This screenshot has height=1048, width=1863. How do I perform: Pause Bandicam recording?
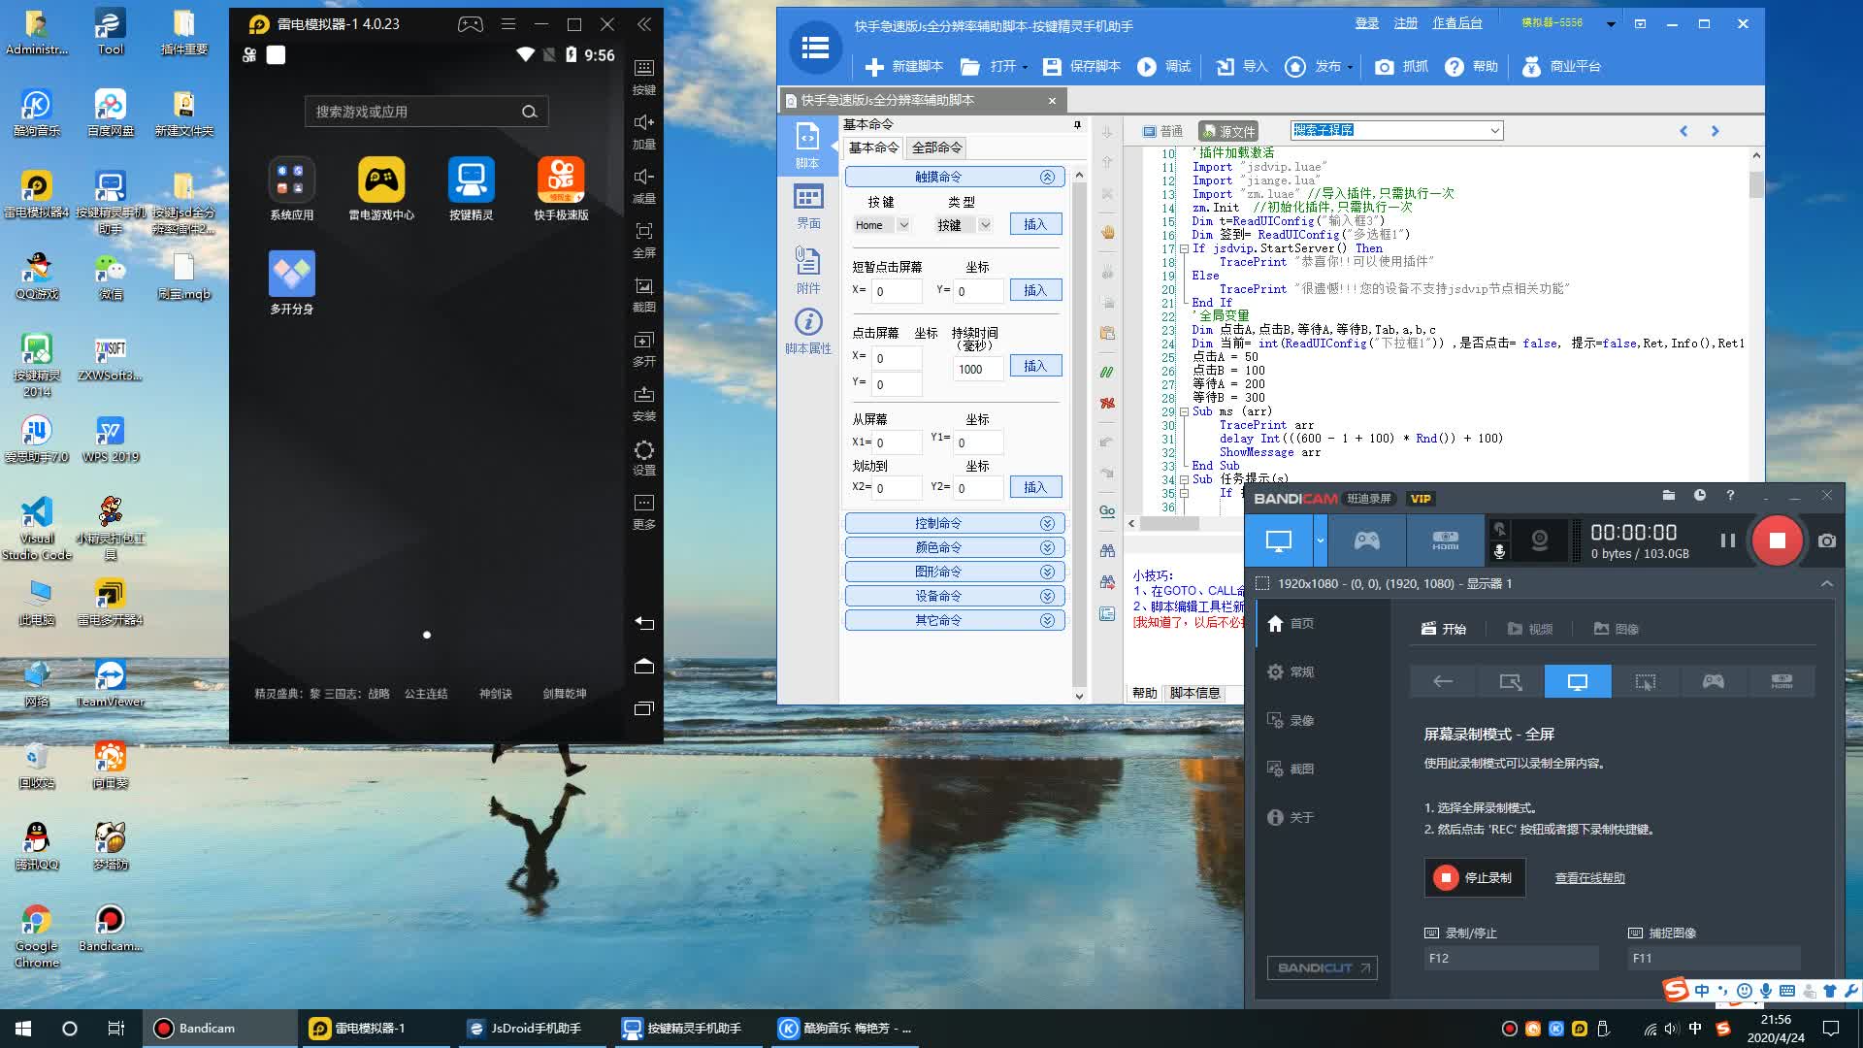(1728, 540)
